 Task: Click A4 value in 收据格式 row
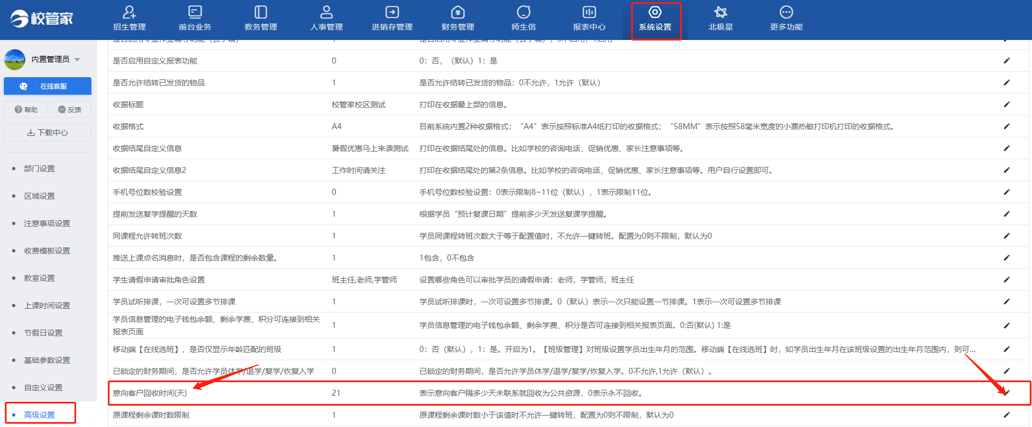tap(336, 126)
